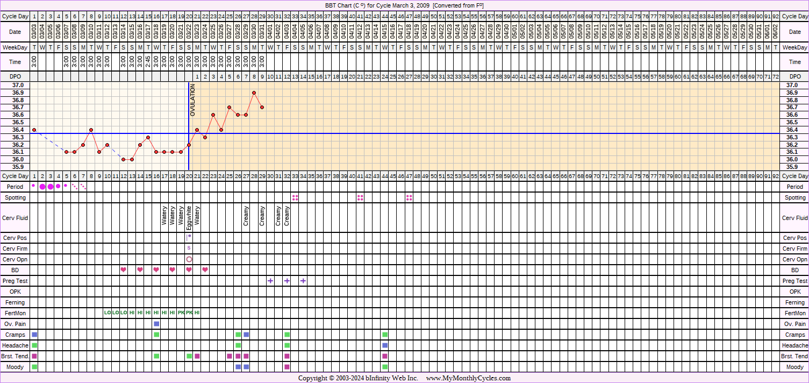Click the last BD heart on cycle day 22
Screen dimensions: 809x383
tap(205, 269)
